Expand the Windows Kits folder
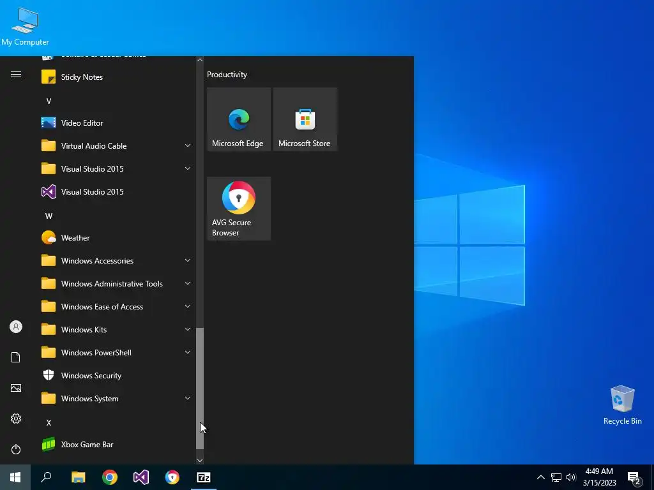The image size is (654, 490). pos(188,330)
